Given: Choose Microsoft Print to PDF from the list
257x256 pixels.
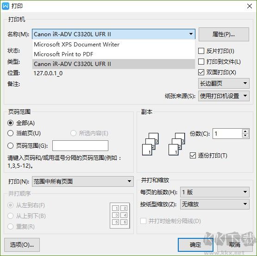Looking at the screenshot, I should coord(113,54).
